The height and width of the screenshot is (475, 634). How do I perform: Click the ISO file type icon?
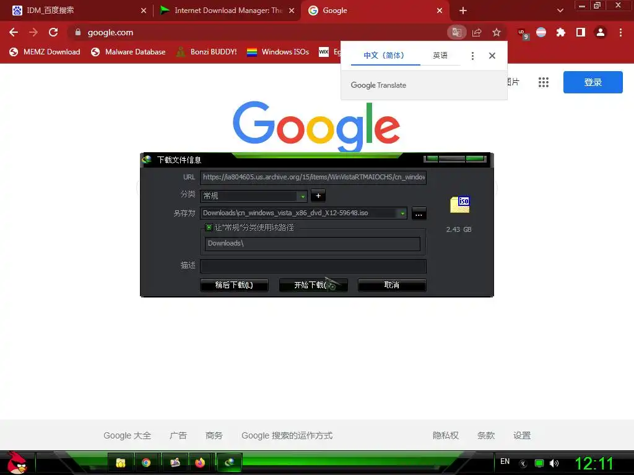tap(460, 204)
